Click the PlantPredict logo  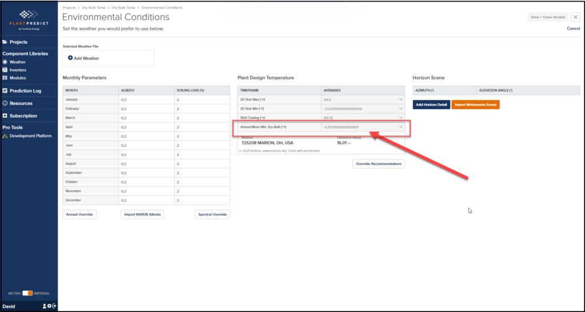pos(29,19)
